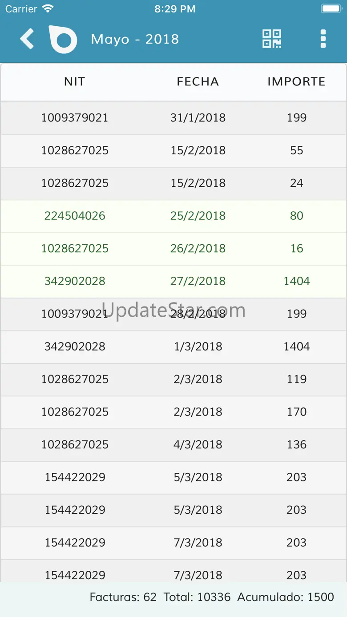Sort by the FECHA column header
This screenshot has width=347, height=617.
pyautogui.click(x=198, y=81)
